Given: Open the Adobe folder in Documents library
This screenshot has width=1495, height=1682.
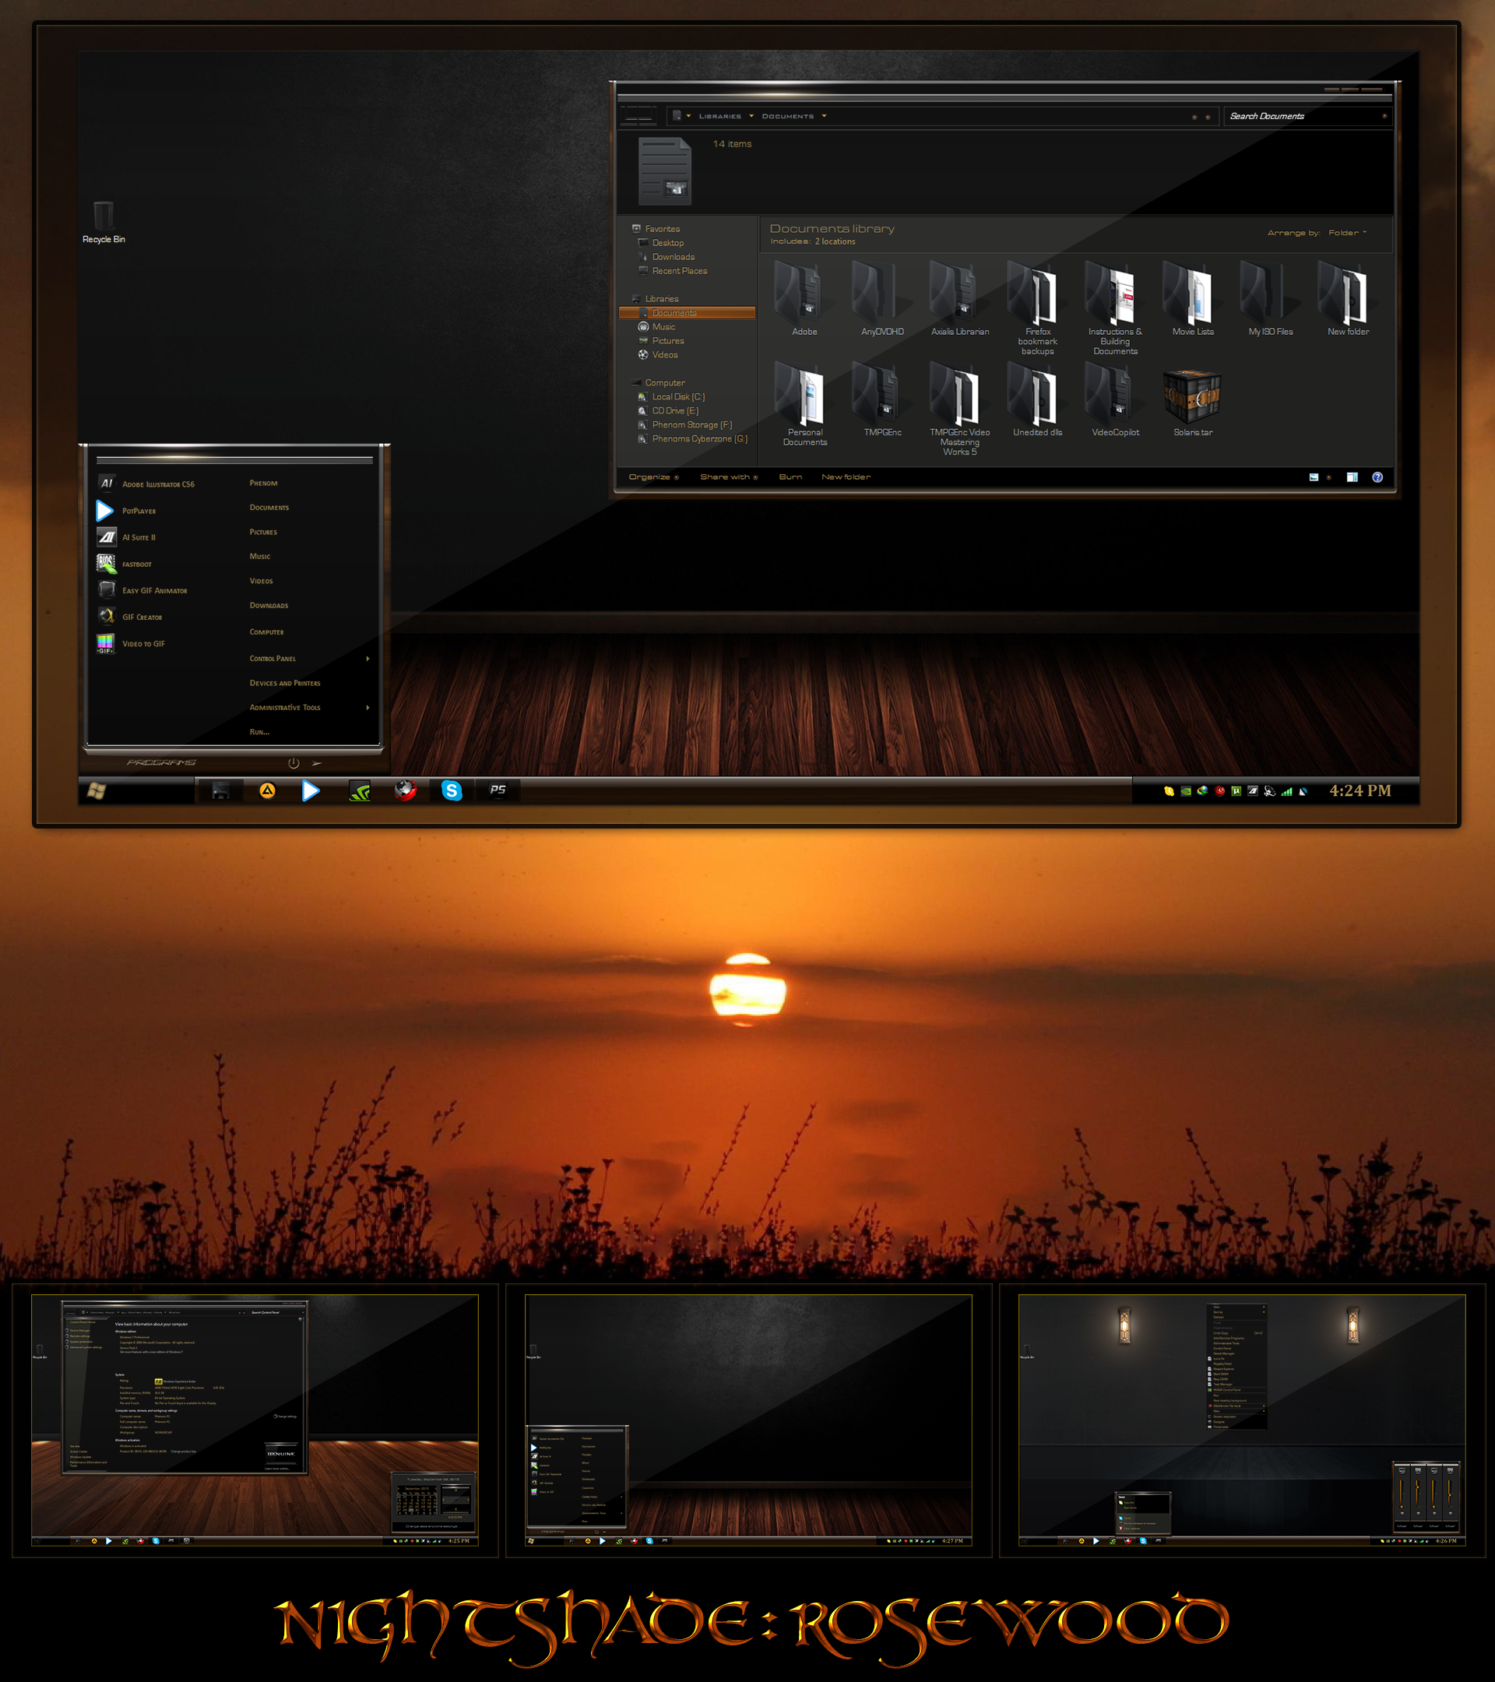Looking at the screenshot, I should coord(804,298).
